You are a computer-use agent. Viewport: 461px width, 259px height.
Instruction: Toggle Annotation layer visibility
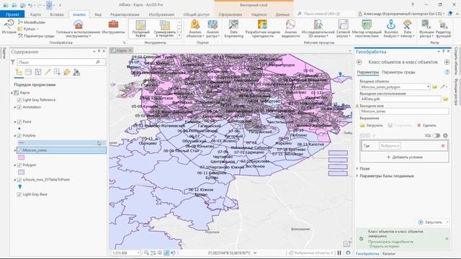click(x=19, y=107)
